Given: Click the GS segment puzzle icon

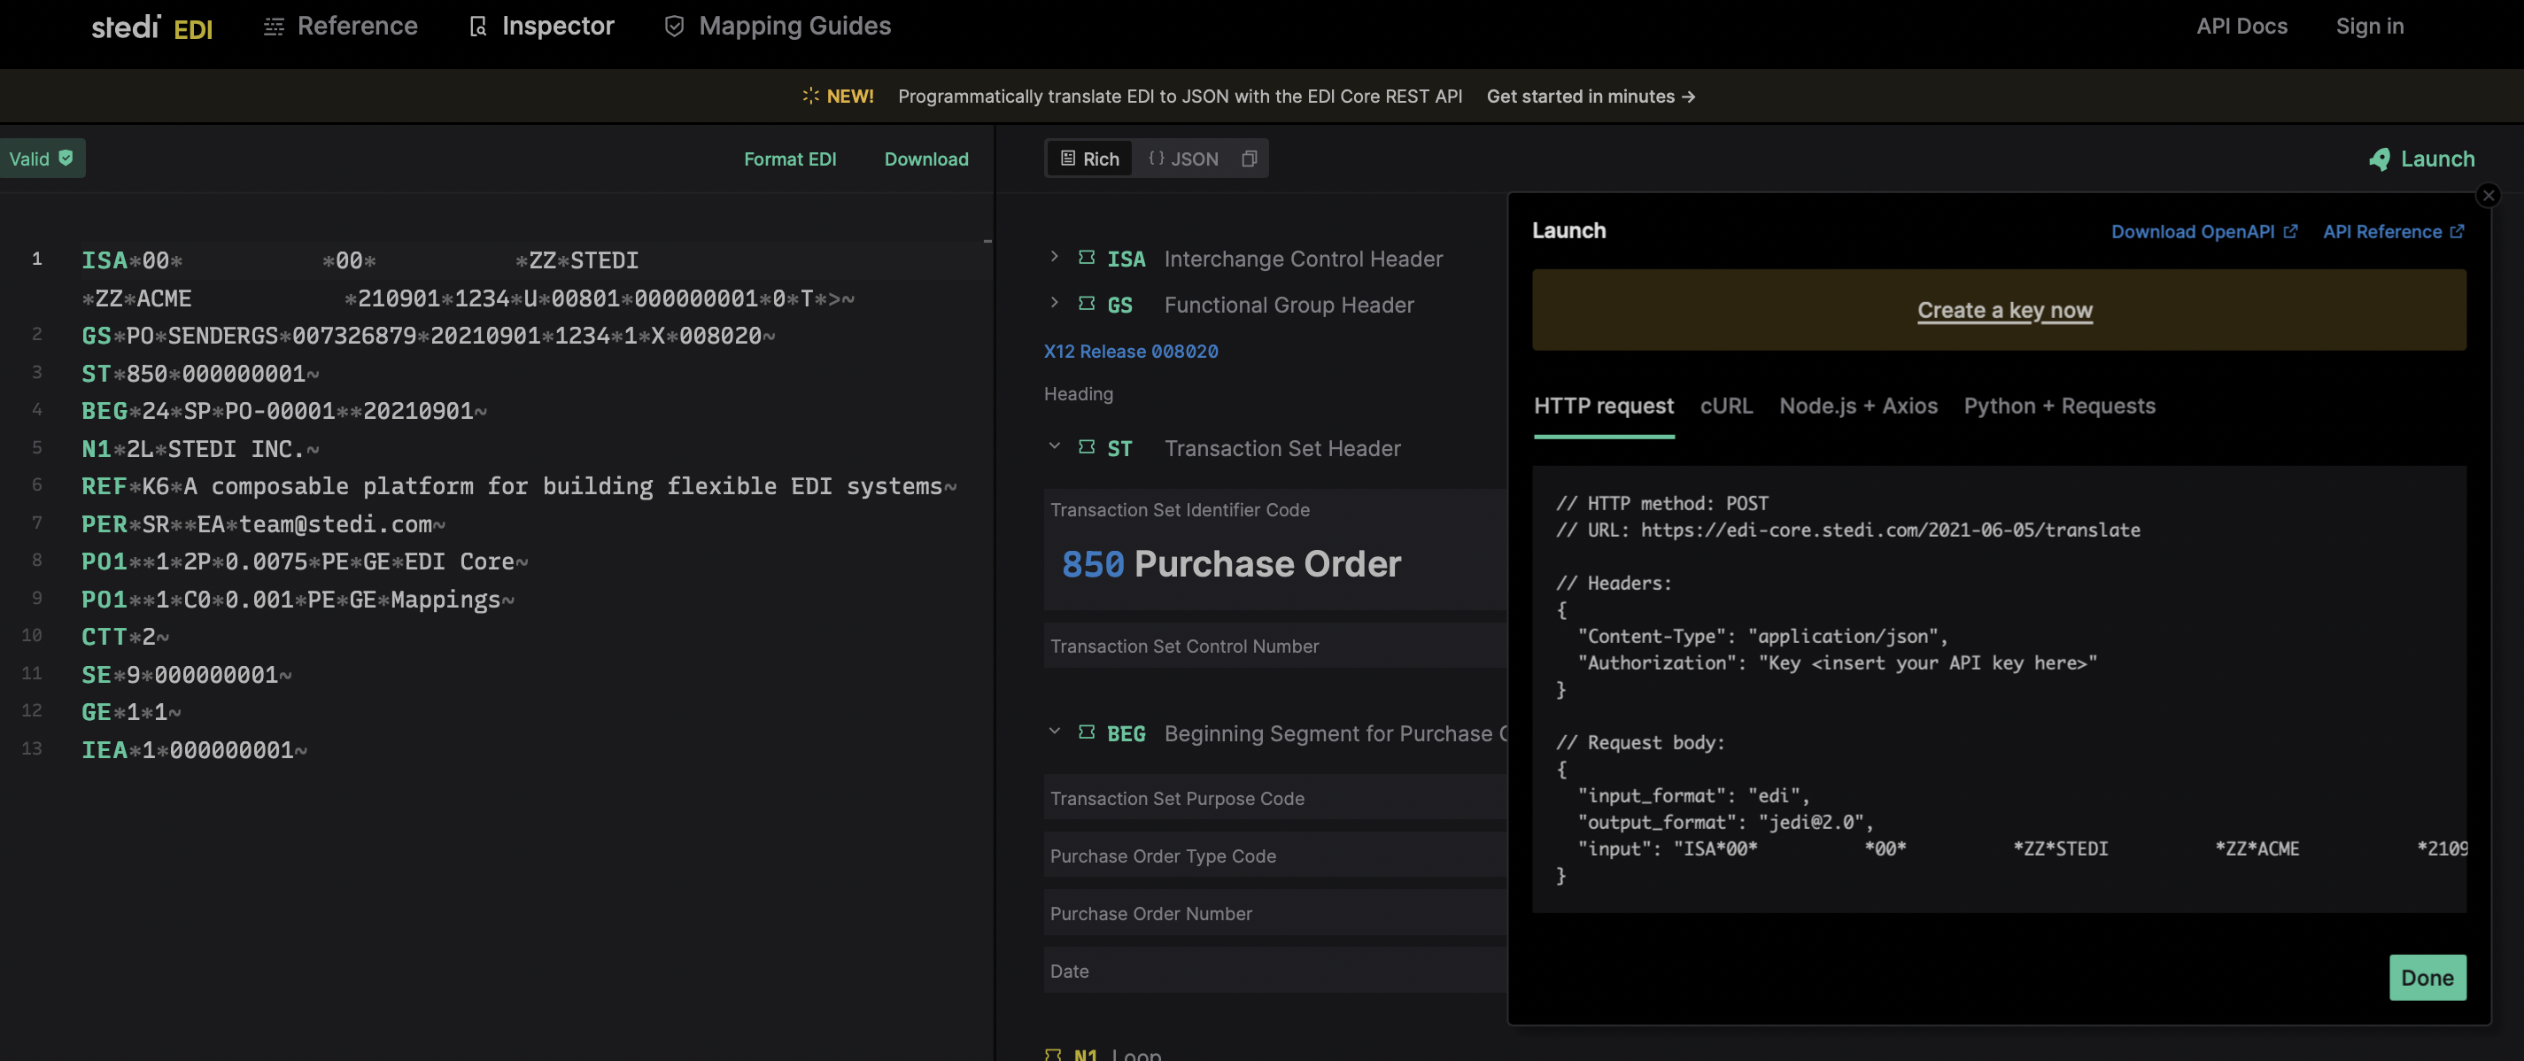Looking at the screenshot, I should 1087,304.
